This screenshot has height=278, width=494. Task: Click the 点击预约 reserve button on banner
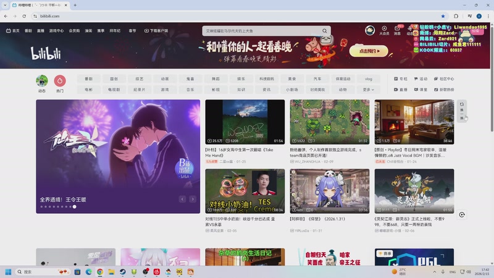369,51
